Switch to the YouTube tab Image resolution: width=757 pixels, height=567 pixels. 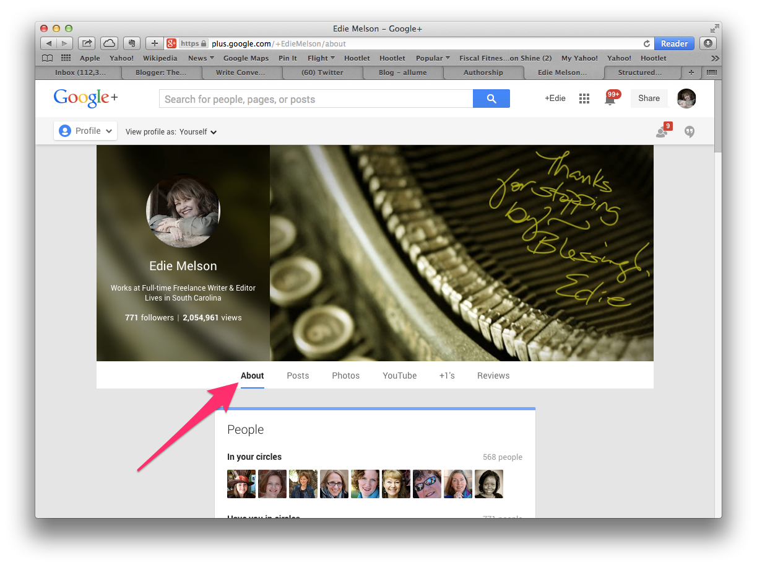coord(400,376)
